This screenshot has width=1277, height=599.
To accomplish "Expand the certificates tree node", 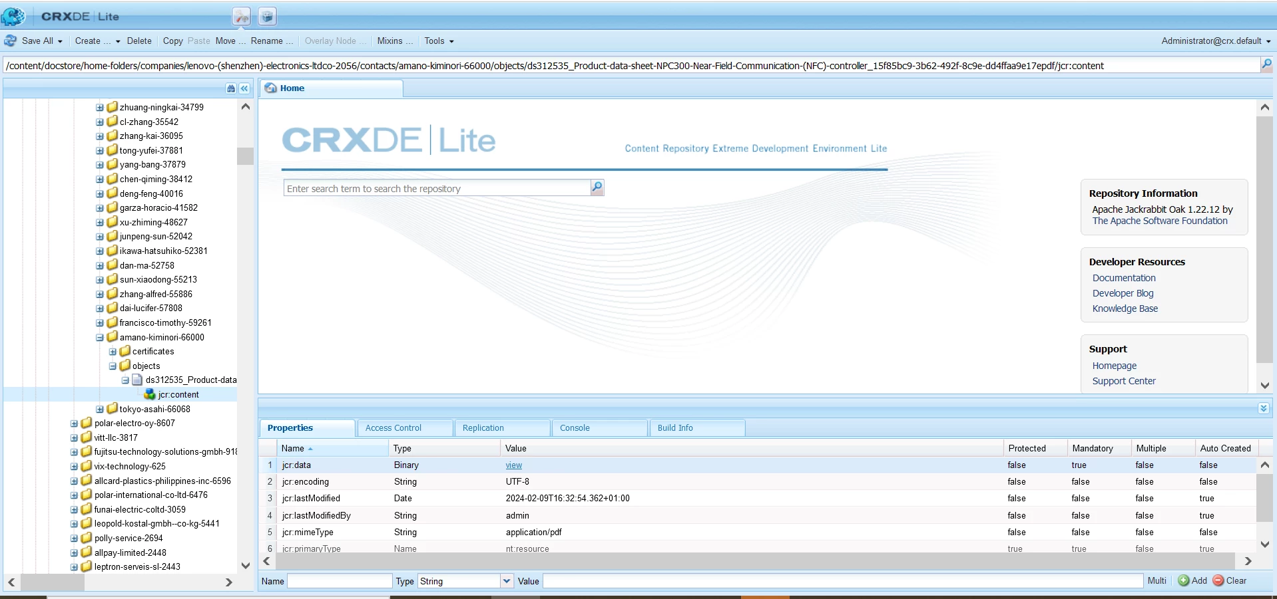I will tap(113, 352).
